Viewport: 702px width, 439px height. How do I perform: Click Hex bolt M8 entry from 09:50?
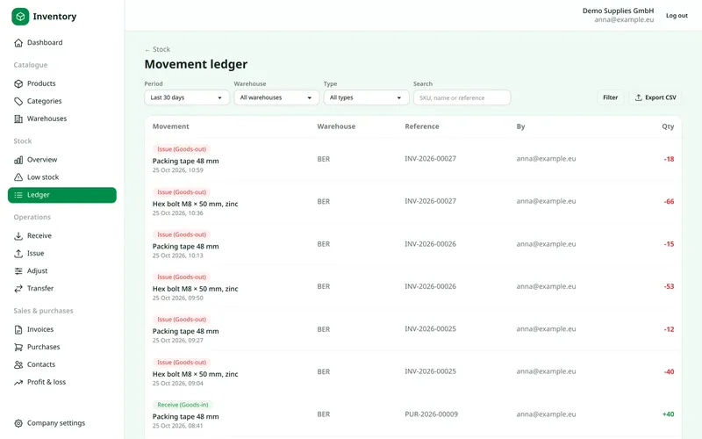[x=195, y=289]
